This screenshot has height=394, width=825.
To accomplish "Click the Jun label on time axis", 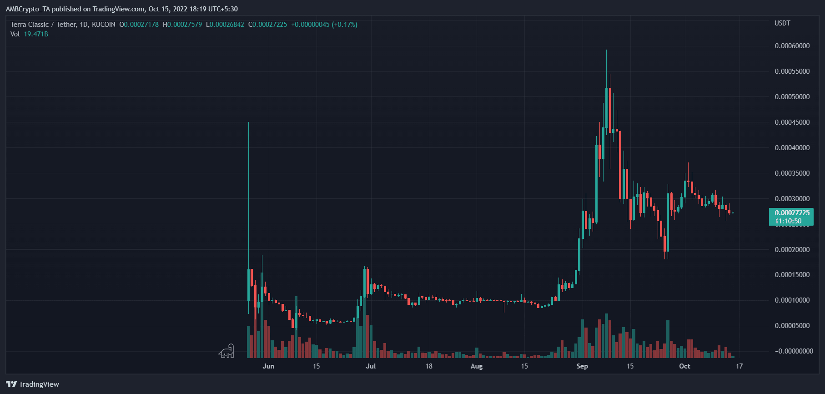I will tap(268, 366).
